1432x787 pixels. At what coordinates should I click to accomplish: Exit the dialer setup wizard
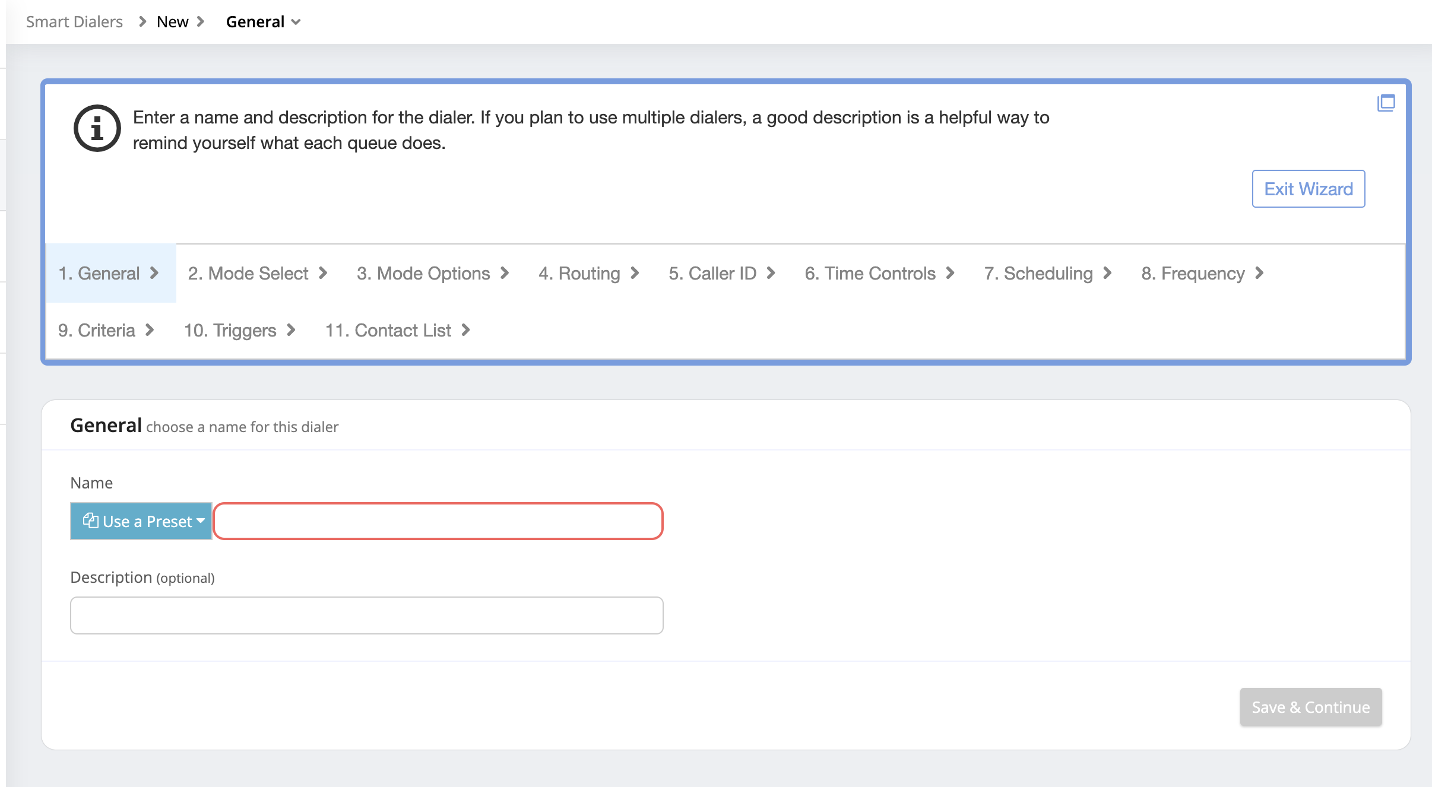tap(1309, 189)
